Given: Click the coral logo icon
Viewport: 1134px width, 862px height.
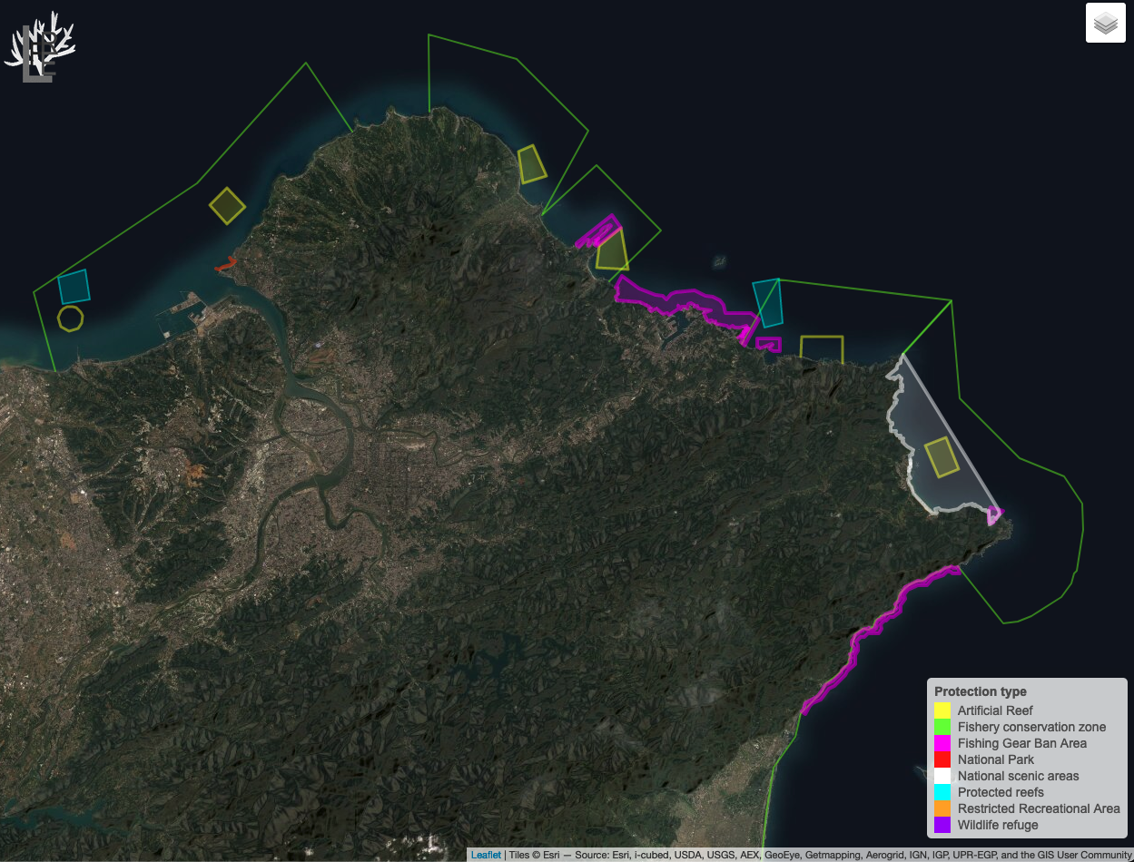Looking at the screenshot, I should (40, 47).
